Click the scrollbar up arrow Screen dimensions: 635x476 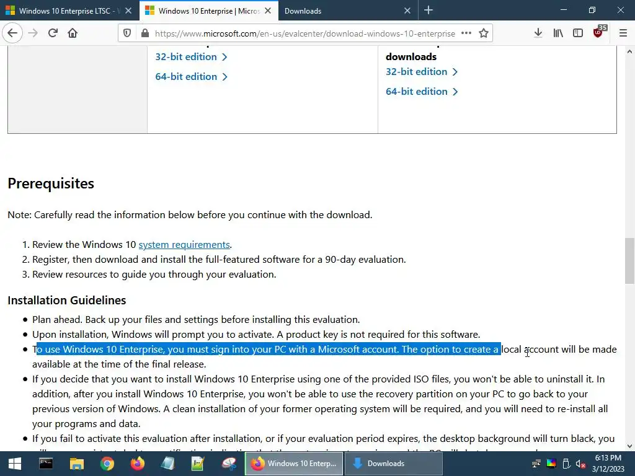(x=629, y=51)
